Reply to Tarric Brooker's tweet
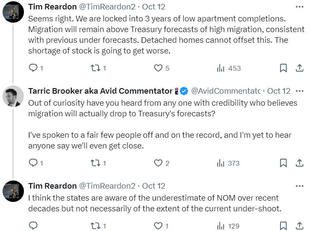310x231 pixels. click(33, 163)
